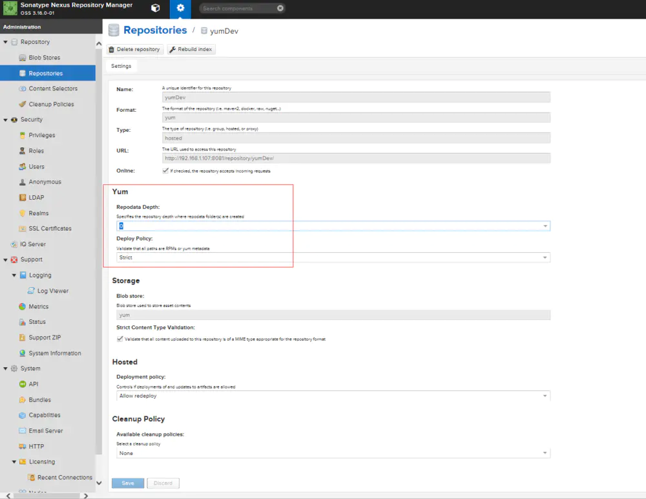Collapse the System tree node
Screen dimensions: 646x499
click(x=5, y=368)
